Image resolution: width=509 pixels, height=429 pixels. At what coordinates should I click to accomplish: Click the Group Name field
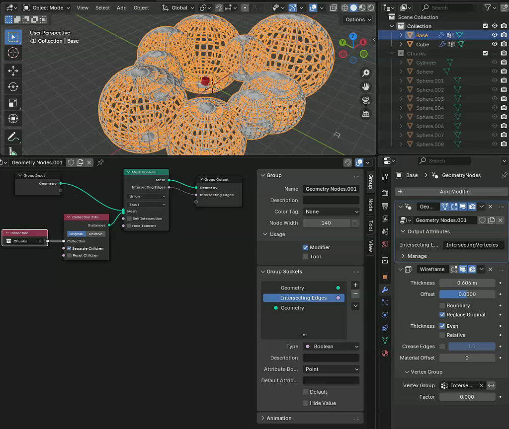(x=331, y=189)
